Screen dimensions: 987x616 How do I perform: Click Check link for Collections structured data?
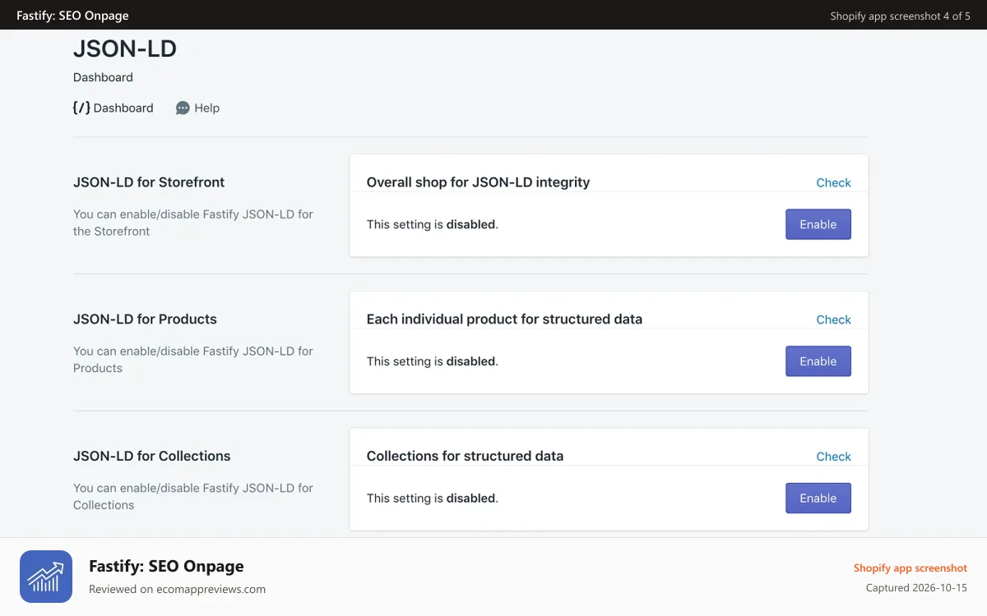click(x=833, y=456)
